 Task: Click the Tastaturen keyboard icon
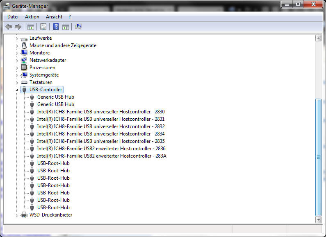(x=24, y=82)
